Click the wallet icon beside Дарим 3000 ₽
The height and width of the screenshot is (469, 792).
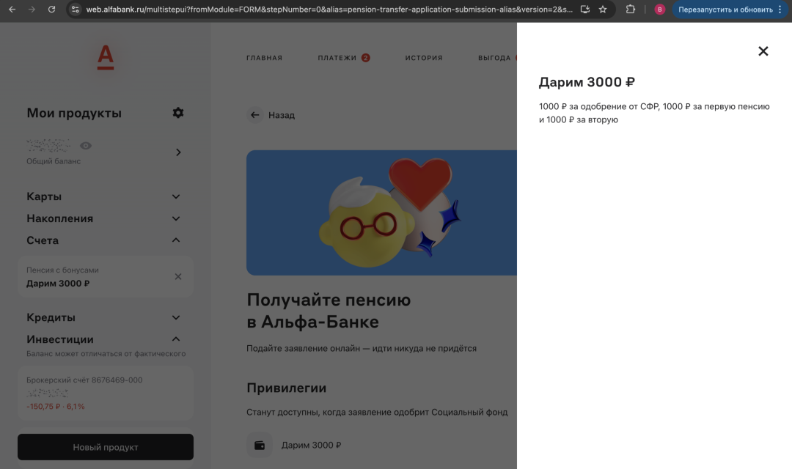[260, 445]
